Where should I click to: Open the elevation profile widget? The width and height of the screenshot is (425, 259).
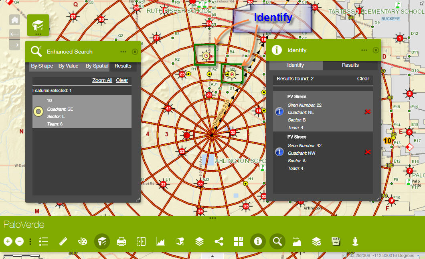click(297, 241)
